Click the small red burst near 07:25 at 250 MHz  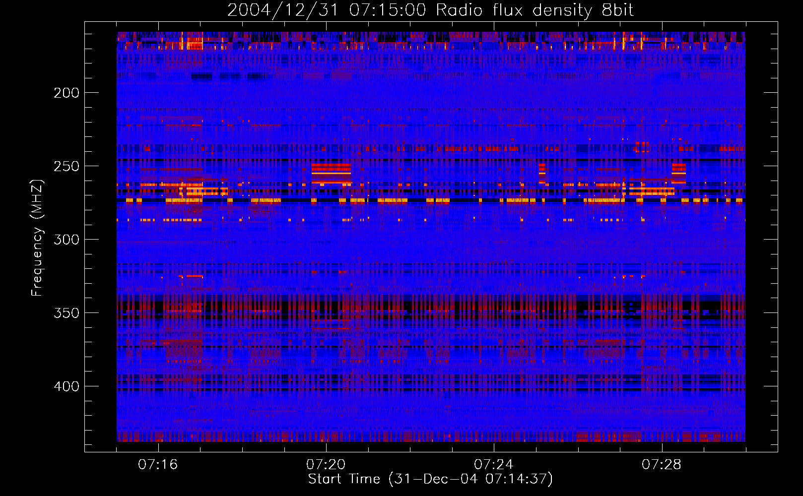(x=542, y=173)
